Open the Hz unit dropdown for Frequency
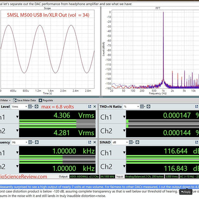The width and height of the screenshot is (199, 199). pos(19,142)
